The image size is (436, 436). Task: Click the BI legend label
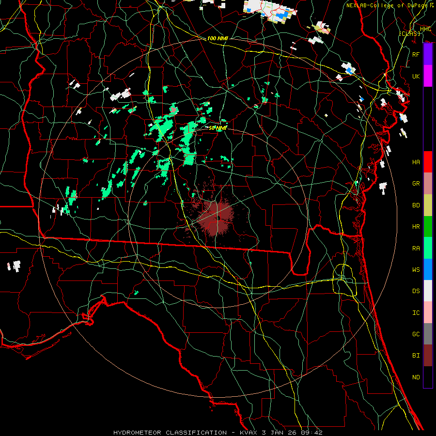tap(416, 356)
